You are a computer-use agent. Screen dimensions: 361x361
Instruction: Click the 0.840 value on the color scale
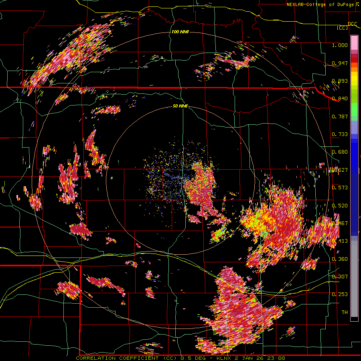(x=340, y=99)
